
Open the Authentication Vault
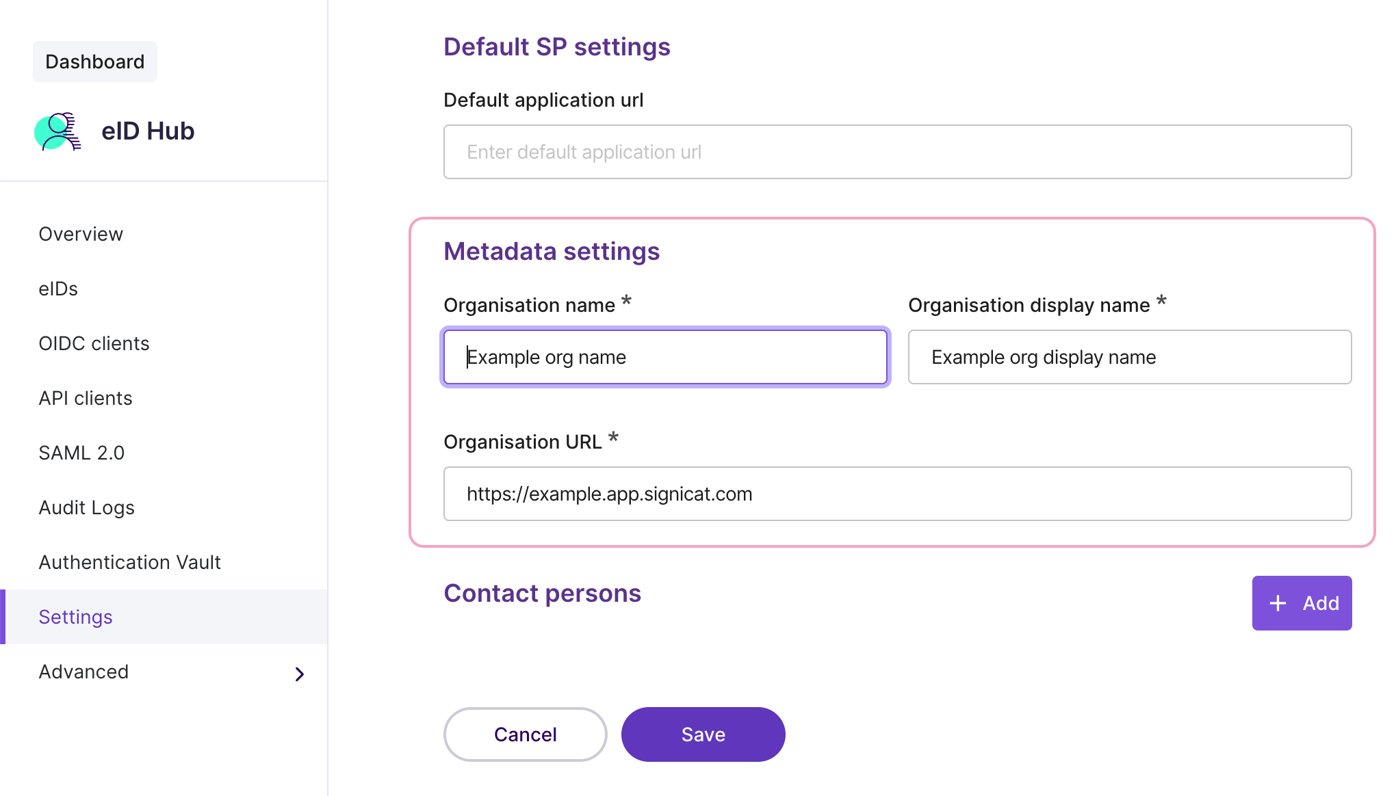point(129,561)
